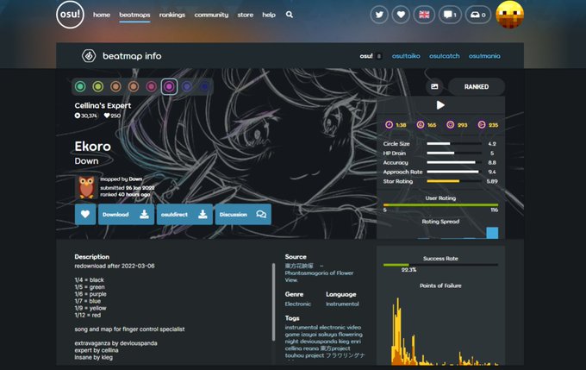This screenshot has height=370, width=586.
Task: Click the beatmap info header icon
Action: click(x=89, y=56)
